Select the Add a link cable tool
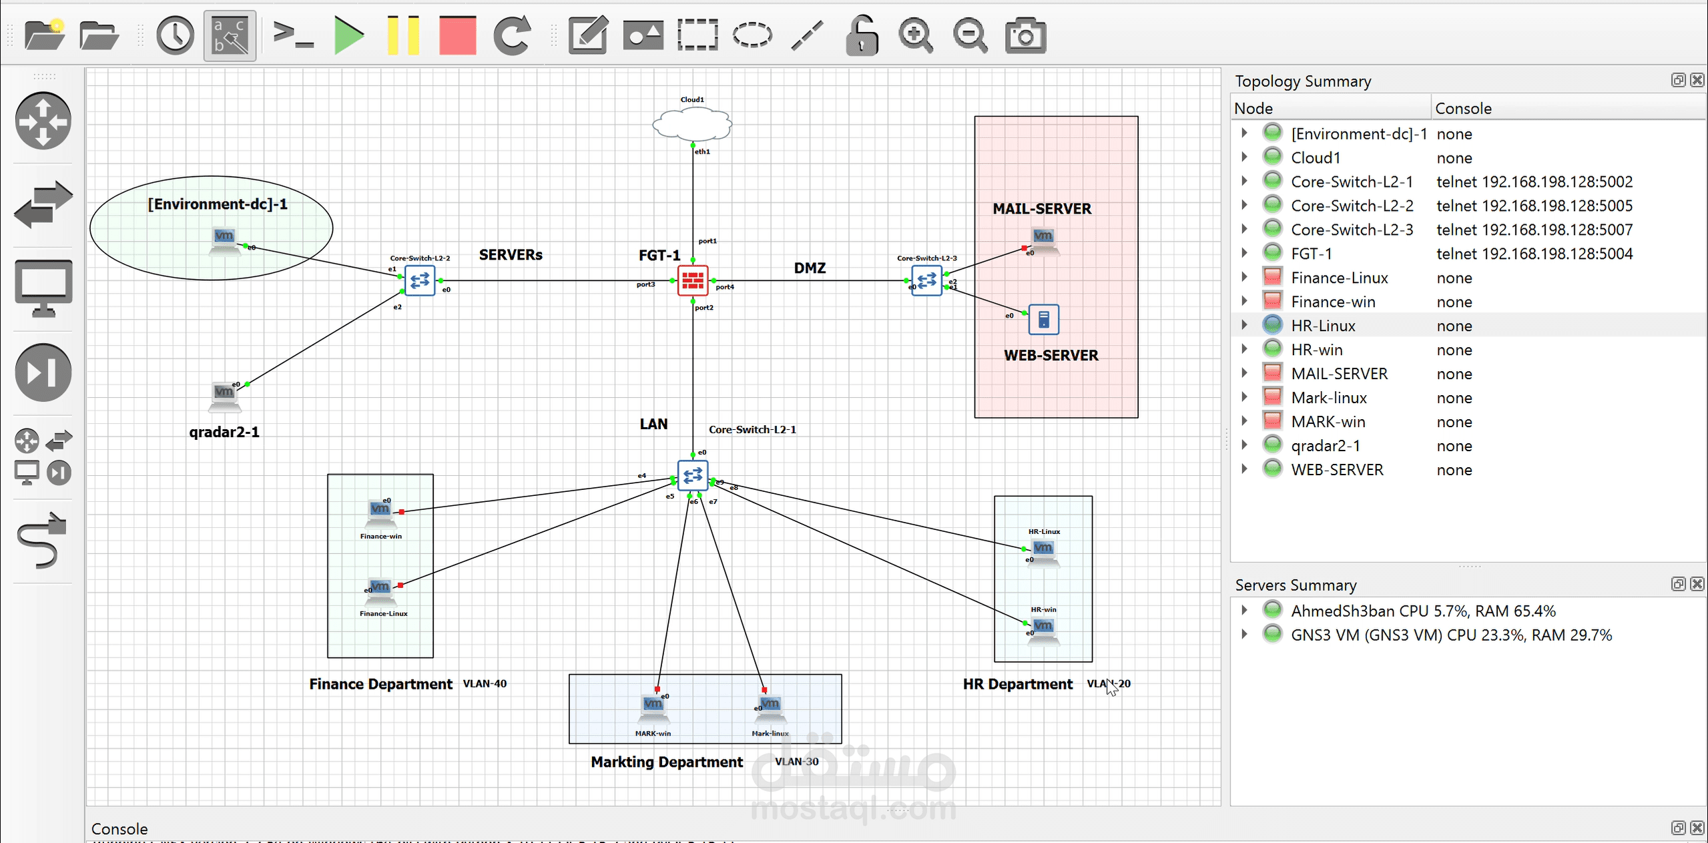The height and width of the screenshot is (843, 1708). pos(43,541)
